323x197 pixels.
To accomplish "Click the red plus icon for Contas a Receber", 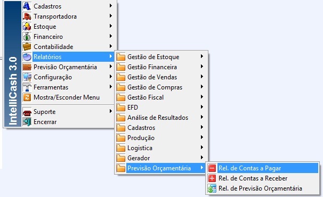I will (x=212, y=178).
